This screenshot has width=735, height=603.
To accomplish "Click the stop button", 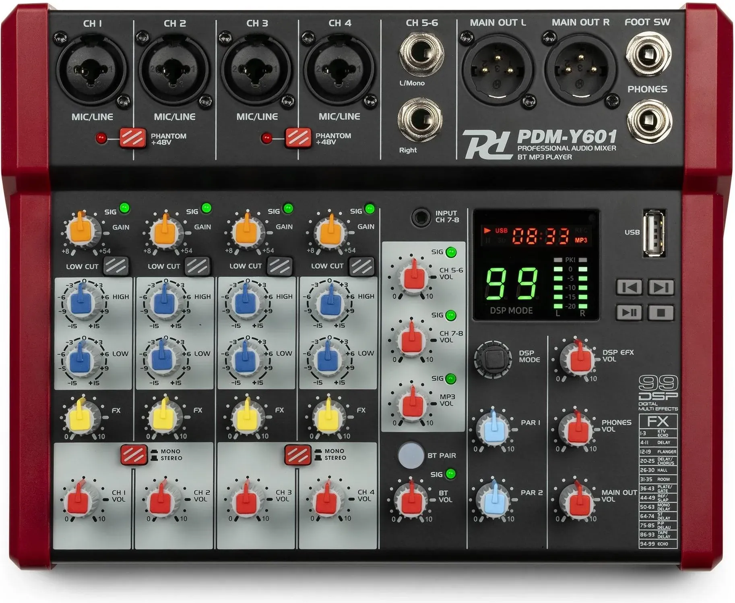I will tap(661, 312).
